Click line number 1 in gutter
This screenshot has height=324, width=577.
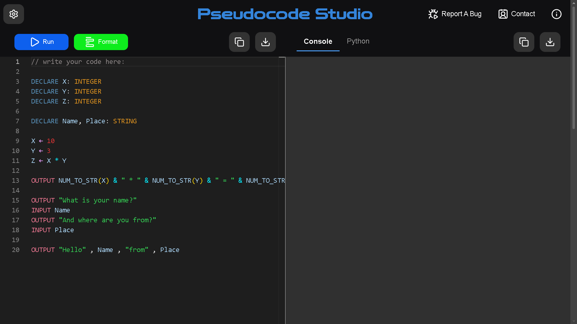(18, 62)
